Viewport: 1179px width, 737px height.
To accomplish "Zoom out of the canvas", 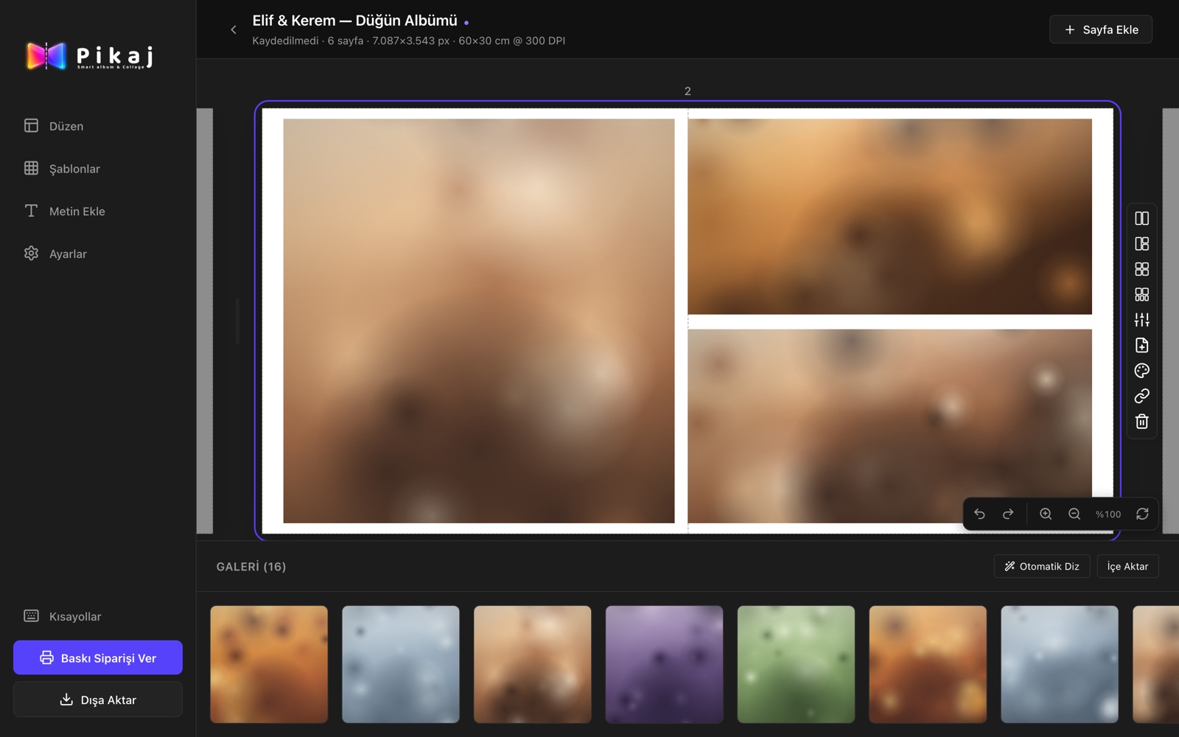I will [1074, 514].
